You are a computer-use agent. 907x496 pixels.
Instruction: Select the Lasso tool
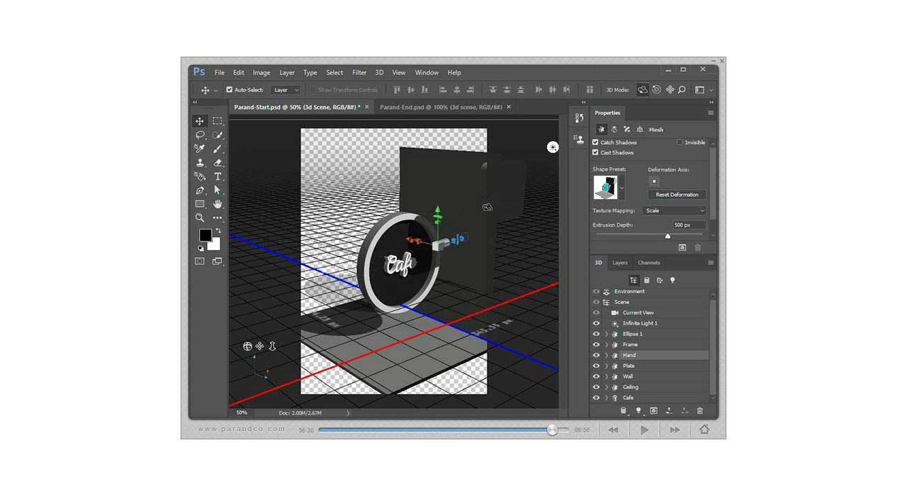pyautogui.click(x=200, y=135)
